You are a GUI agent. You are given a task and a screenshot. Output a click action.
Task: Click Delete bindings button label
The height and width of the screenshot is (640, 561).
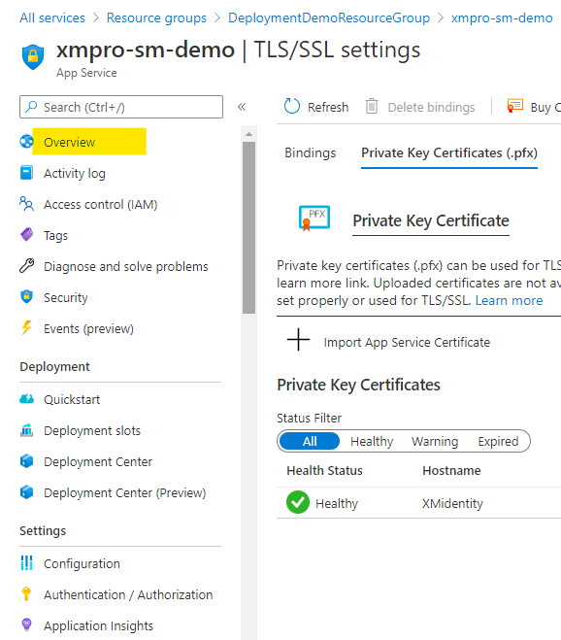(431, 107)
